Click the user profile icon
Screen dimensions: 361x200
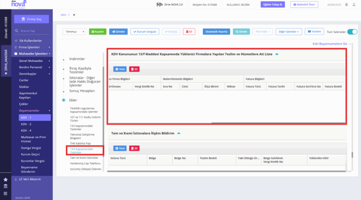tap(354, 5)
